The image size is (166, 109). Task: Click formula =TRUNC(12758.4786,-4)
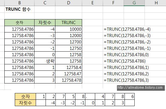pos(127,29)
